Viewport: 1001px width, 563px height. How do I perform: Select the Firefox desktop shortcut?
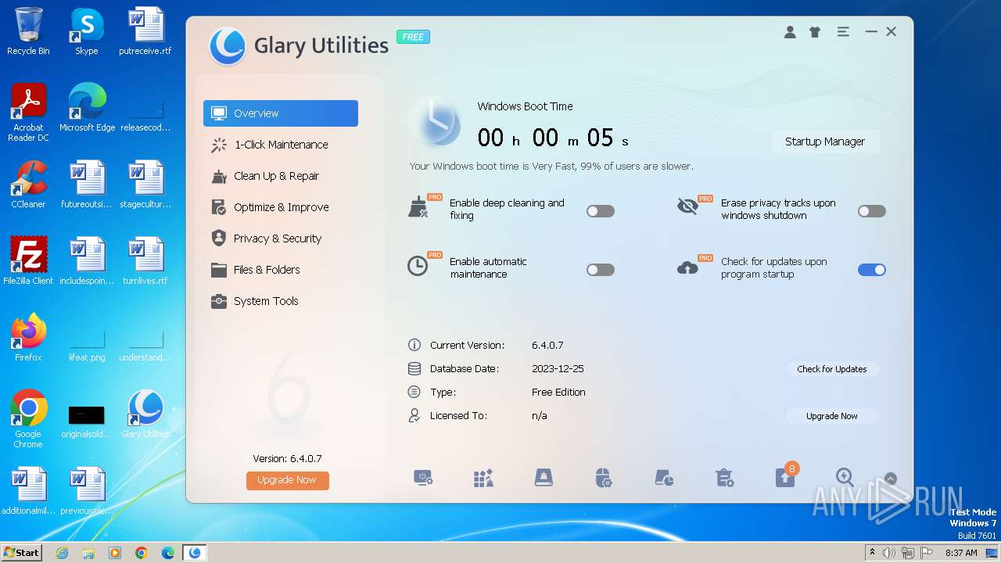tap(28, 337)
